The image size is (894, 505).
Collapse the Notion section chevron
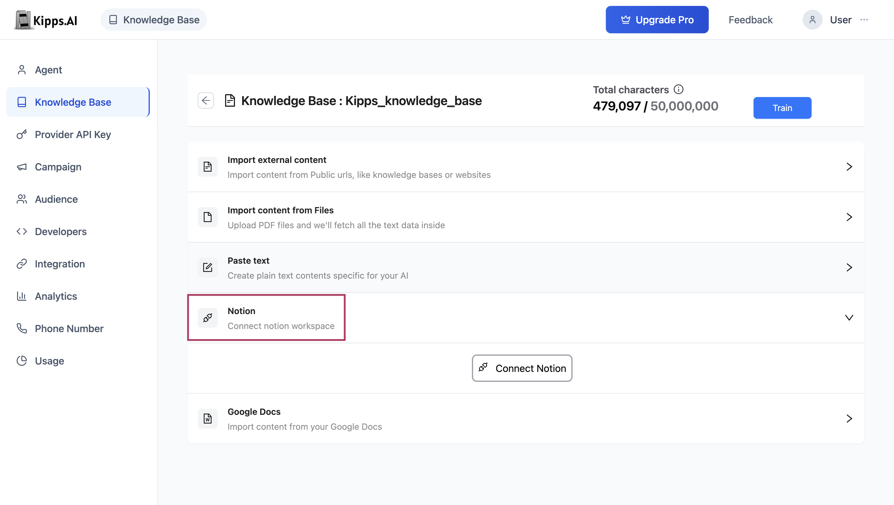point(849,317)
